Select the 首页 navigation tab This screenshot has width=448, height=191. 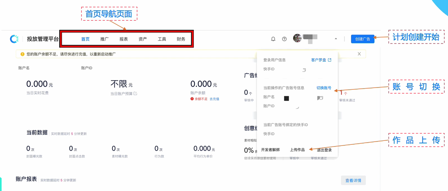tap(86, 39)
